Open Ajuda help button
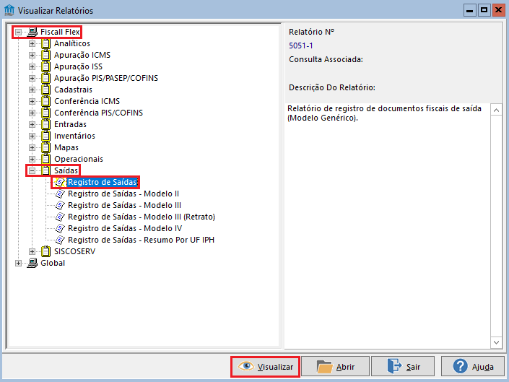The image size is (509, 382). [x=473, y=367]
